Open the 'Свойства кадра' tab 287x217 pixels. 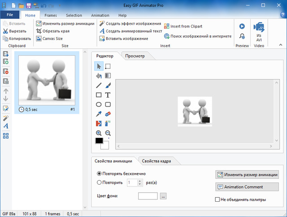(159, 161)
